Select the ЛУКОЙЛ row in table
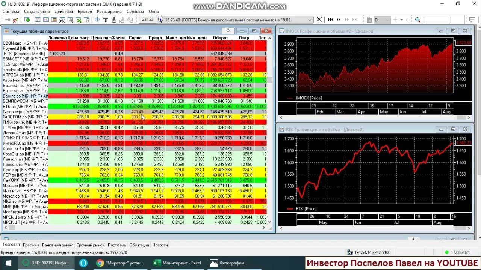 [135, 180]
